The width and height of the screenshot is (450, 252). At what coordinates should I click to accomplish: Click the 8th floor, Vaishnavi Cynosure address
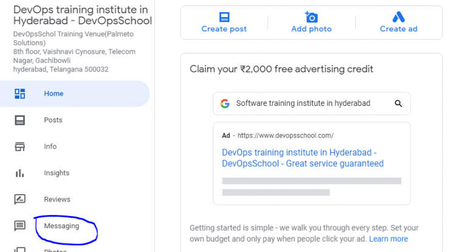74,56
